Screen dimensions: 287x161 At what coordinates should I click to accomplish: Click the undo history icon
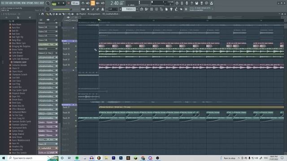[177, 3]
